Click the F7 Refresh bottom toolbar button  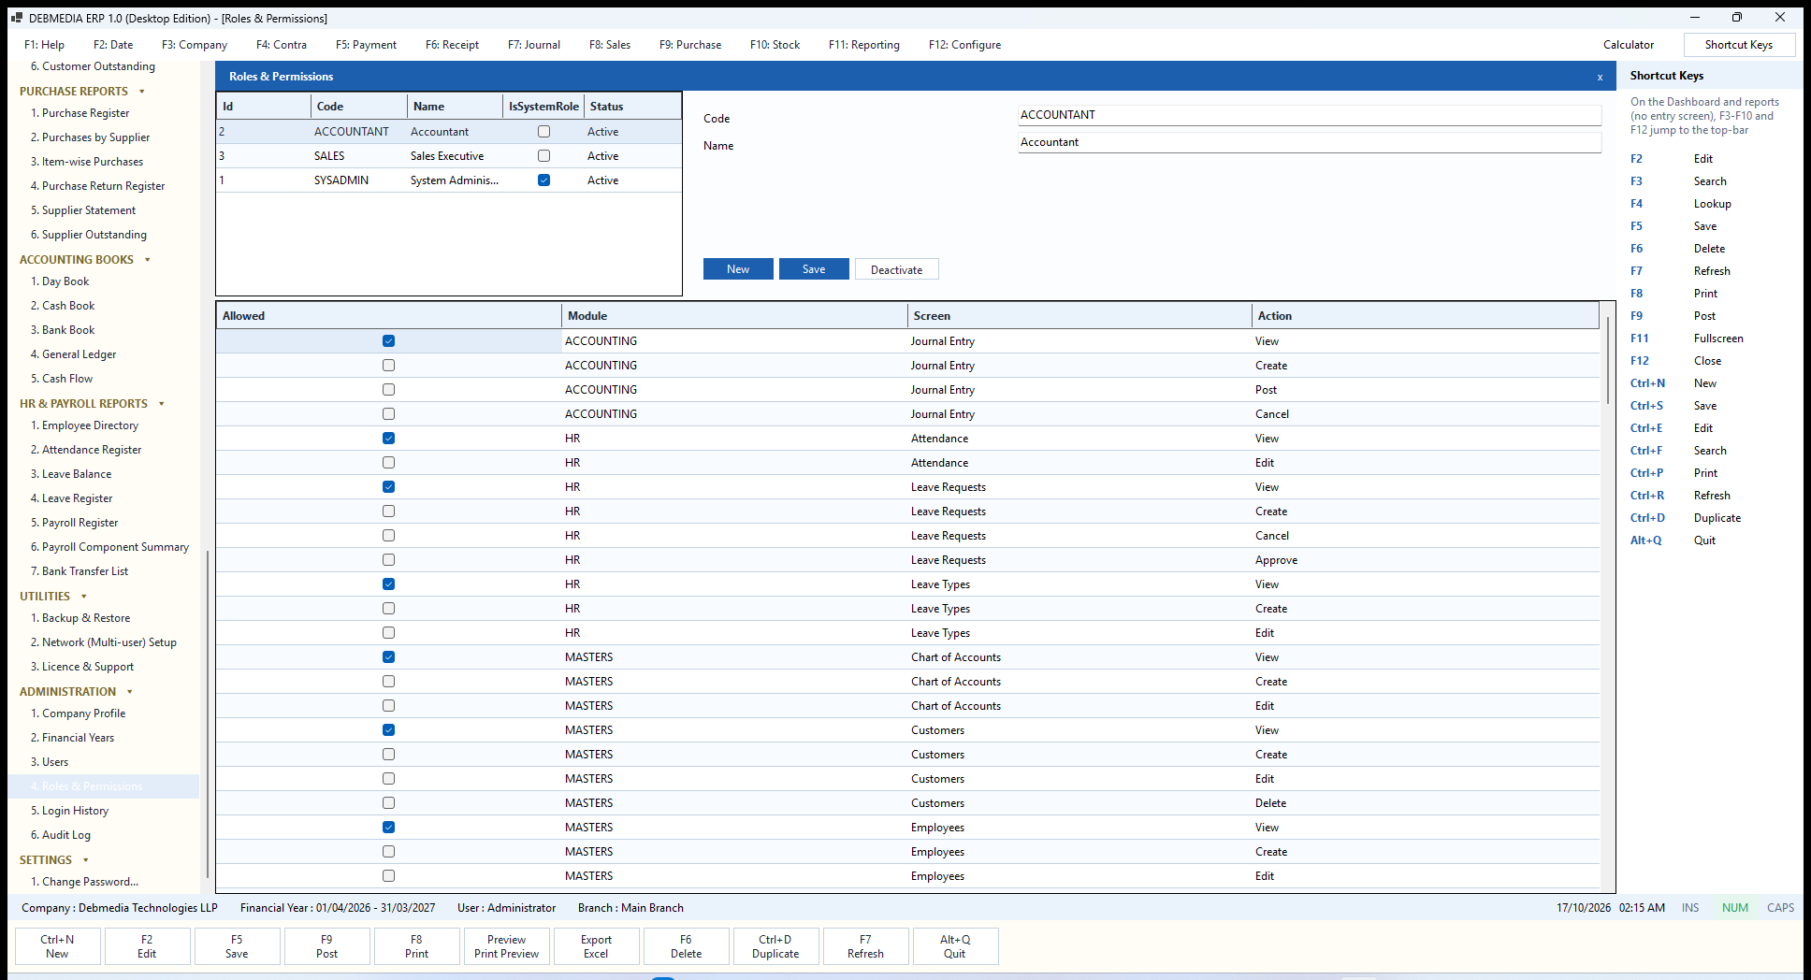(x=865, y=946)
